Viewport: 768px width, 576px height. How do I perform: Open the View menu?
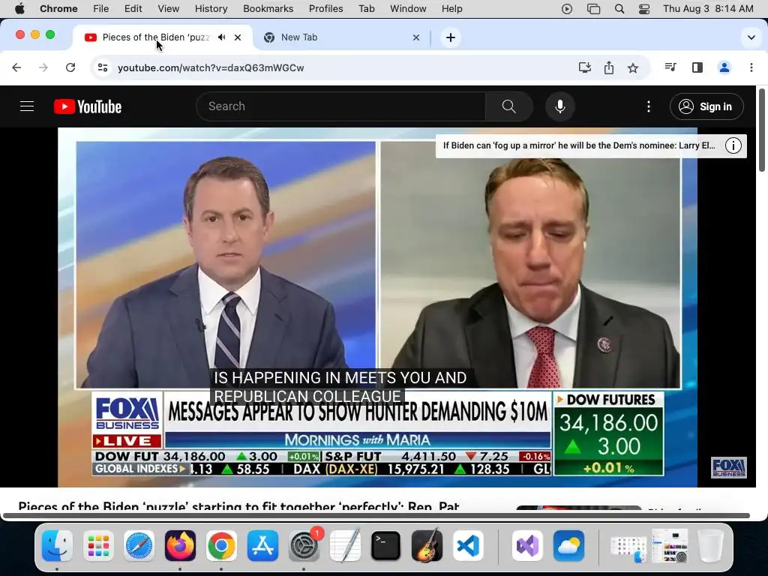pos(169,9)
